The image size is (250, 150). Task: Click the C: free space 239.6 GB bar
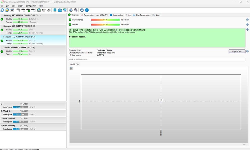[20, 107]
